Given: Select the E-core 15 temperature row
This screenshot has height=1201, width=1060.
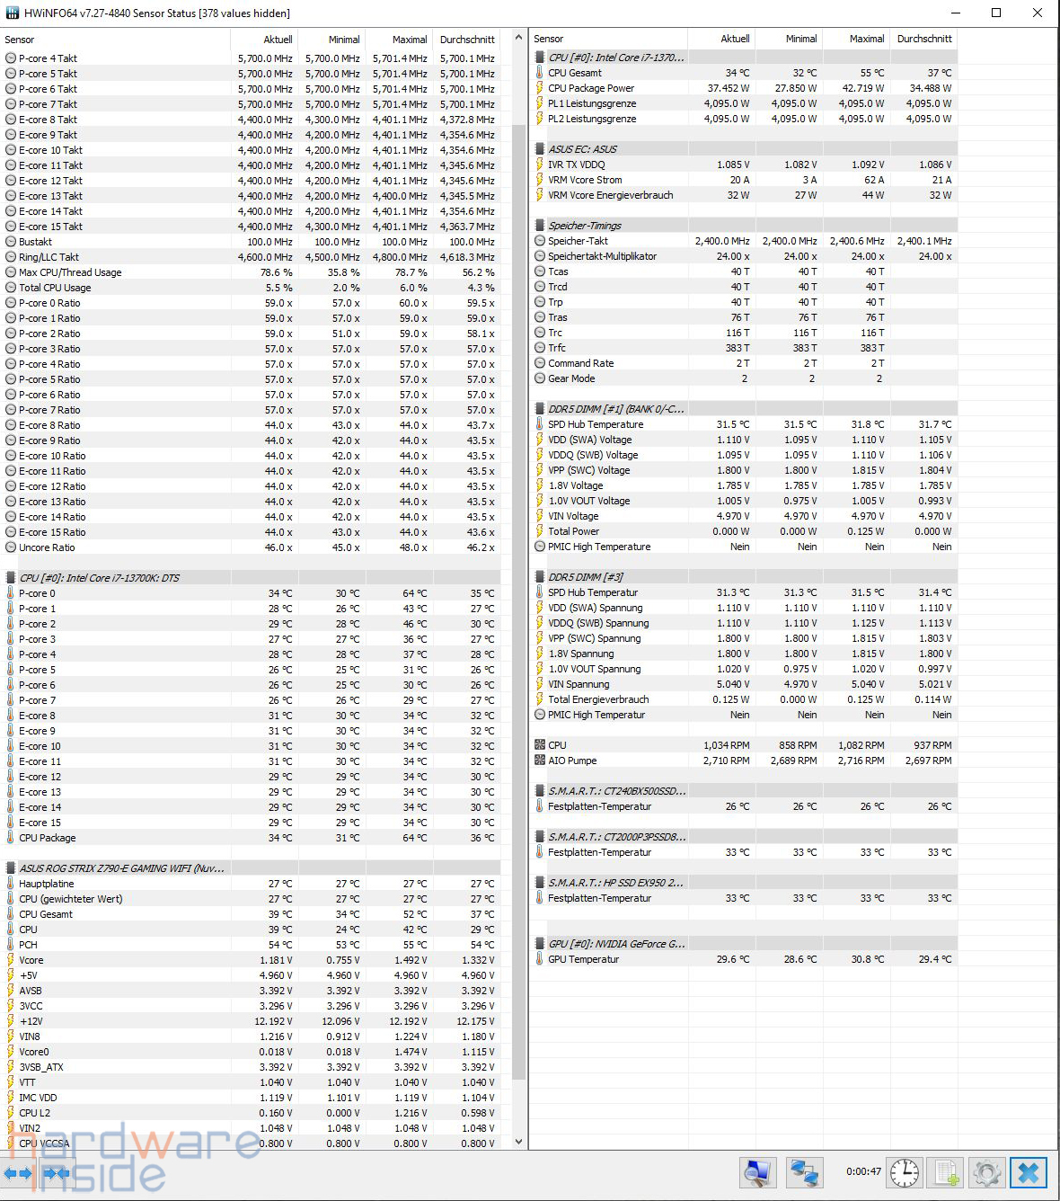Looking at the screenshot, I should tap(250, 823).
